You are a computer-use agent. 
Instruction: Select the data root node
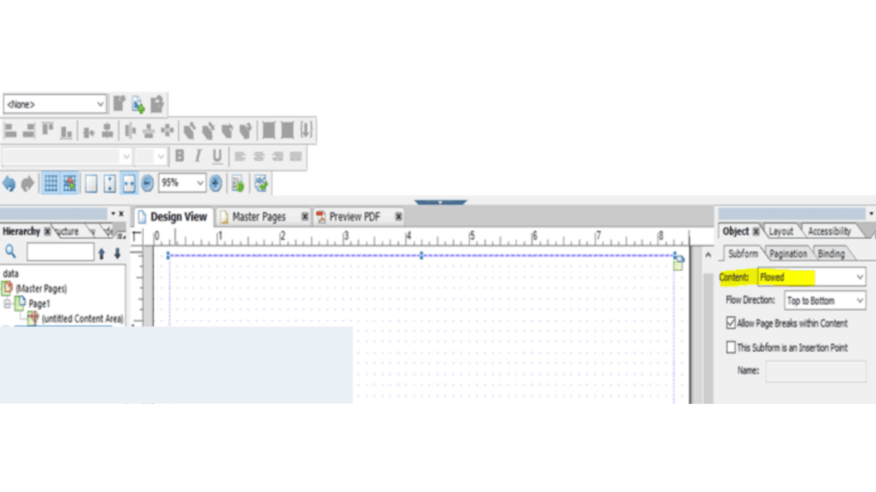tap(10, 273)
